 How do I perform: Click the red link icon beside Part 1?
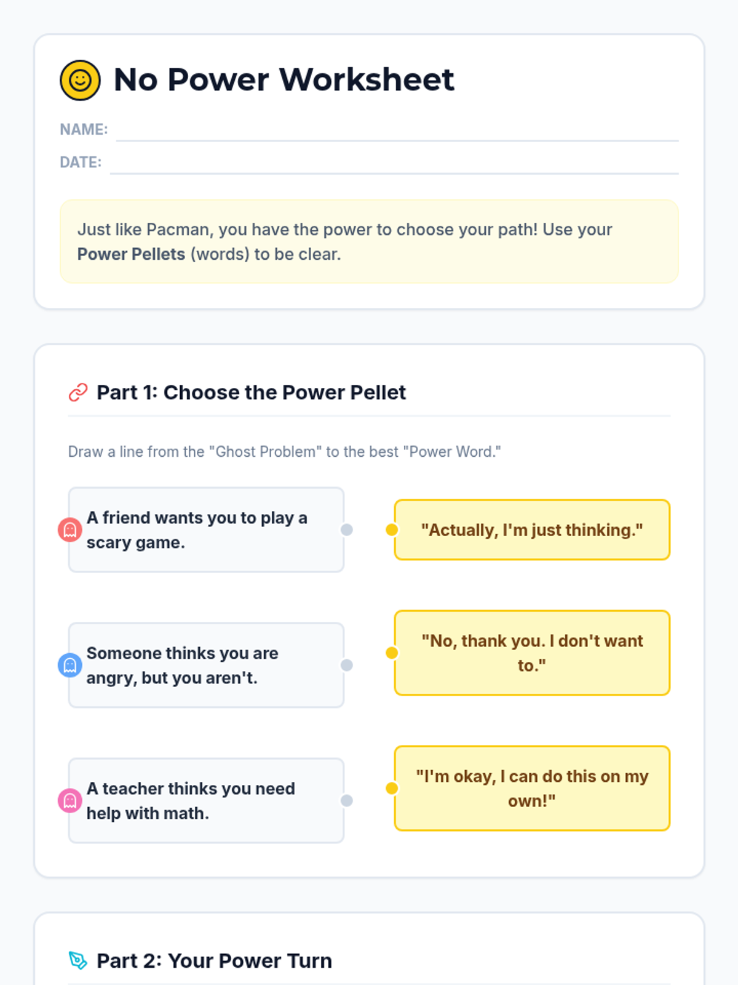(x=78, y=392)
